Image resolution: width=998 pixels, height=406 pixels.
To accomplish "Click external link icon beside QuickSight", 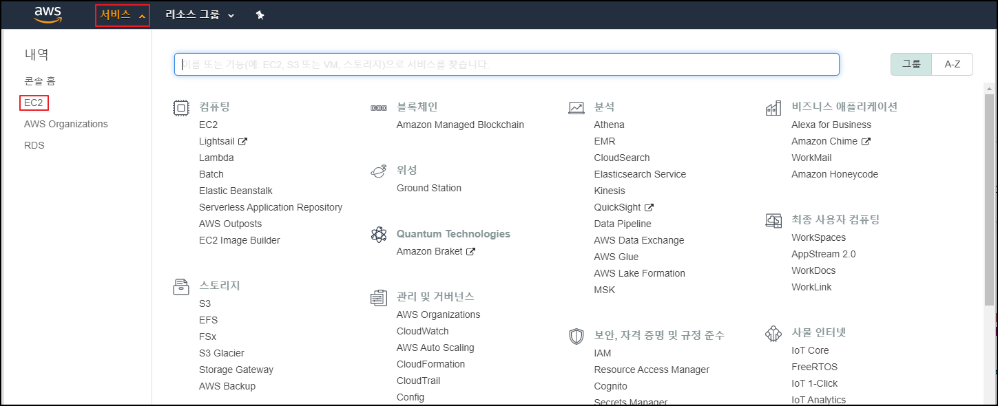I will 649,207.
